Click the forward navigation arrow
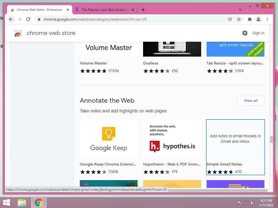The image size is (278, 208). (x=20, y=19)
